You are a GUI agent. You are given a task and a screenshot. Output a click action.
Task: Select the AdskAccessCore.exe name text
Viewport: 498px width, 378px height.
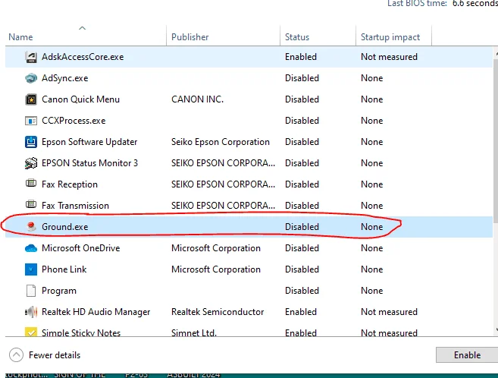click(83, 57)
